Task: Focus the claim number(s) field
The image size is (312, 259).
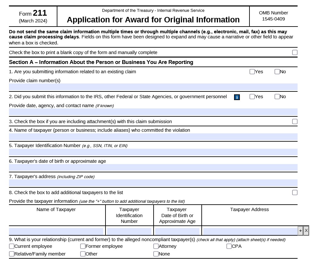Action: pos(153,87)
